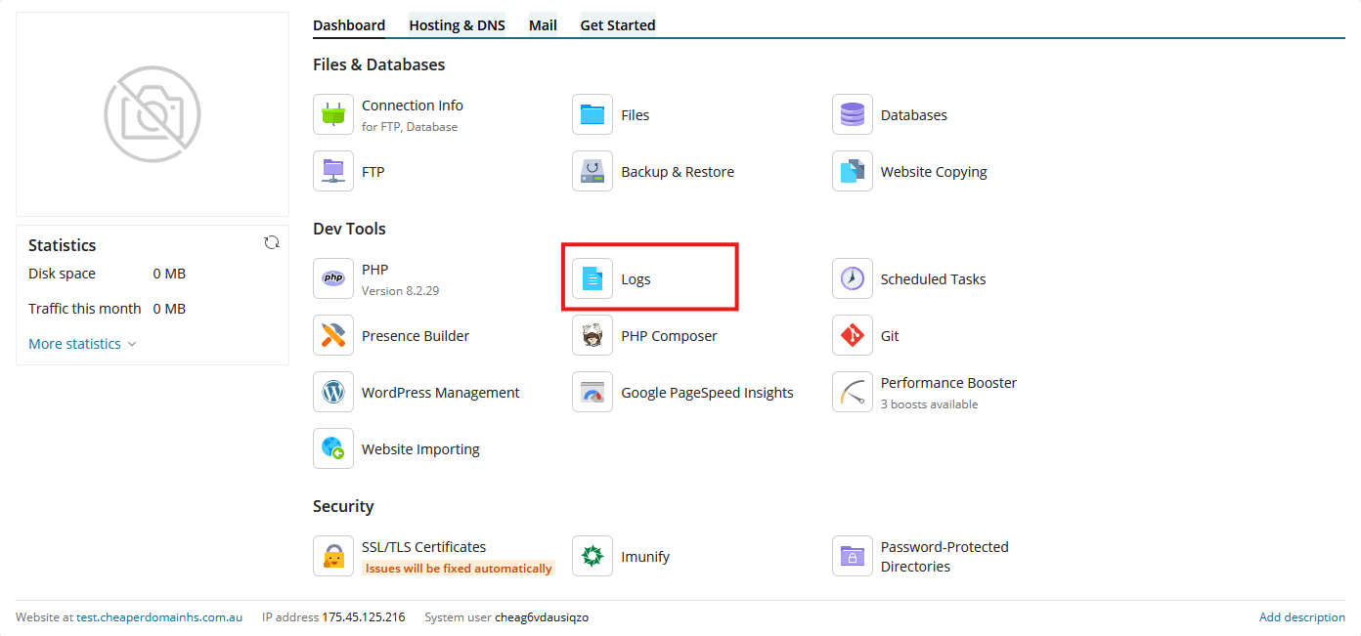The width and height of the screenshot is (1361, 636).
Task: Click the PHP version icon
Action: pyautogui.click(x=333, y=279)
